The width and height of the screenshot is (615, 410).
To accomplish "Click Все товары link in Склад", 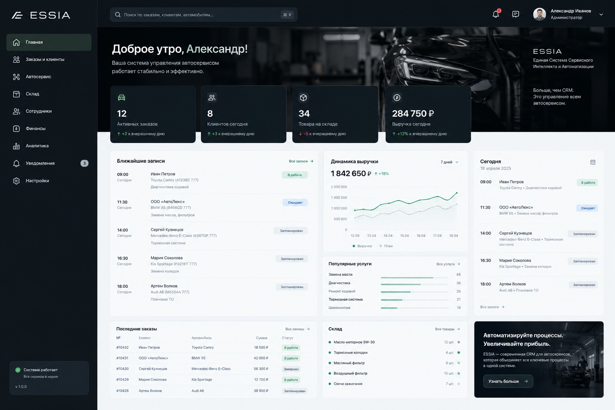I will pyautogui.click(x=448, y=329).
